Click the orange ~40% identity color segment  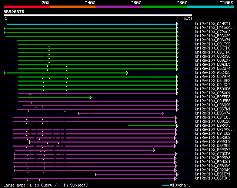72,7
